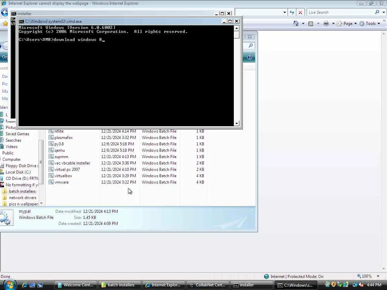Viewport: 387px width, 290px height.
Task: Open Public in the folder tree
Action: click(8, 153)
